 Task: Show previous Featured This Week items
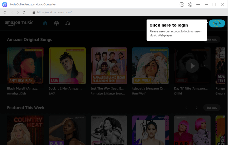186,108
